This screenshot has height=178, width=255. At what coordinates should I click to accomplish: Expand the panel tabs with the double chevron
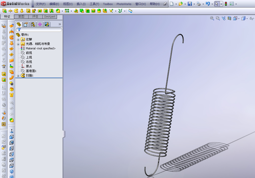click(x=60, y=24)
